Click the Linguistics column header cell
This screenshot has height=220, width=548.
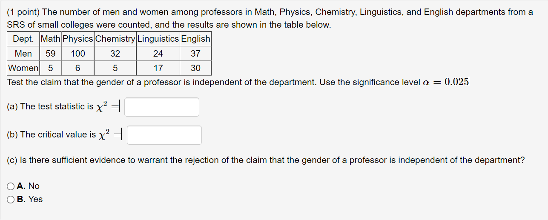[158, 39]
